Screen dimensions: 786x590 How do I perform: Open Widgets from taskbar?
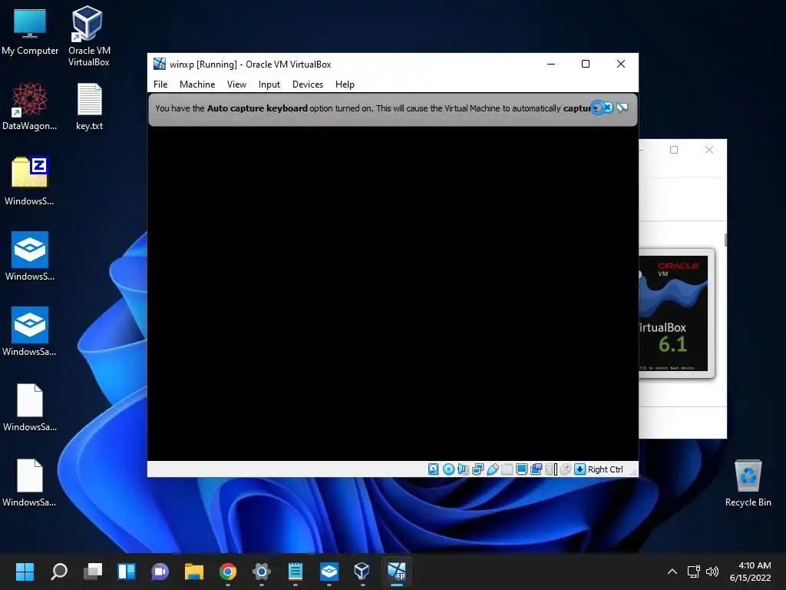[127, 571]
